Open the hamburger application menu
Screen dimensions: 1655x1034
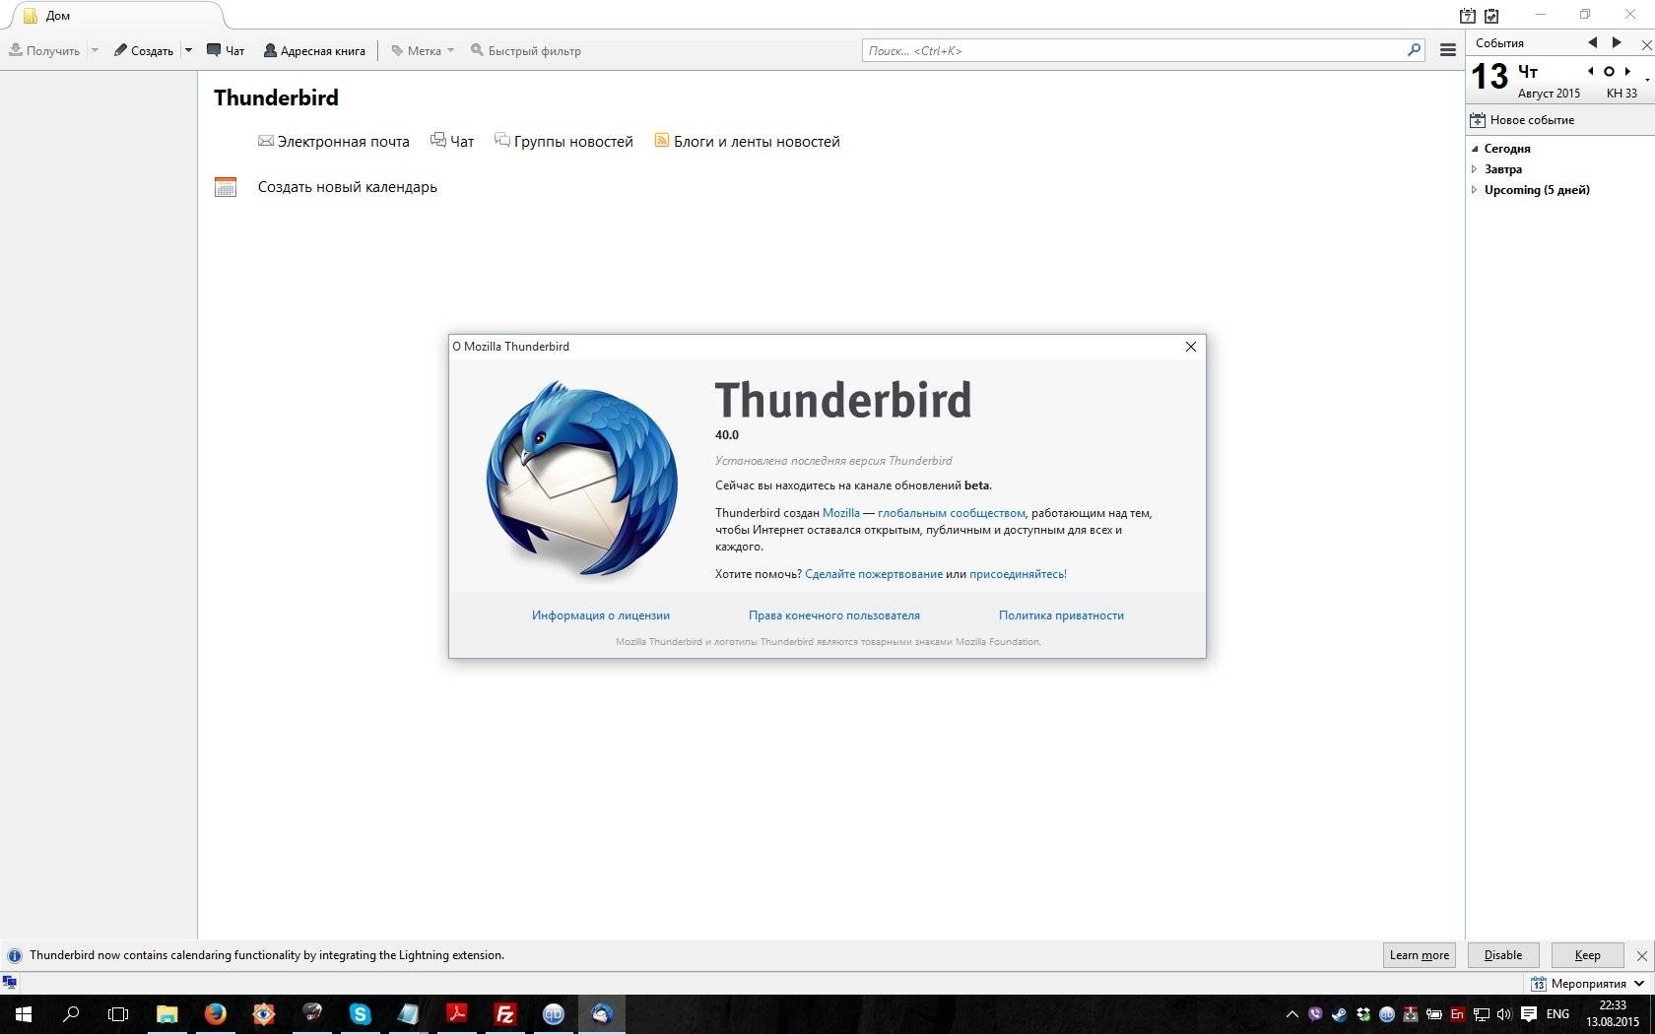(1447, 50)
